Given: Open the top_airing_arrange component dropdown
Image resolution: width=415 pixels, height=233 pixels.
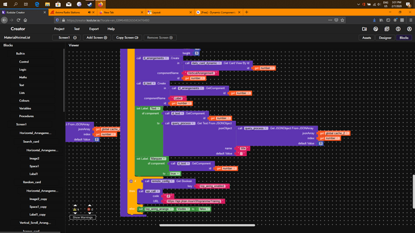Looking at the screenshot, I should (x=159, y=209).
